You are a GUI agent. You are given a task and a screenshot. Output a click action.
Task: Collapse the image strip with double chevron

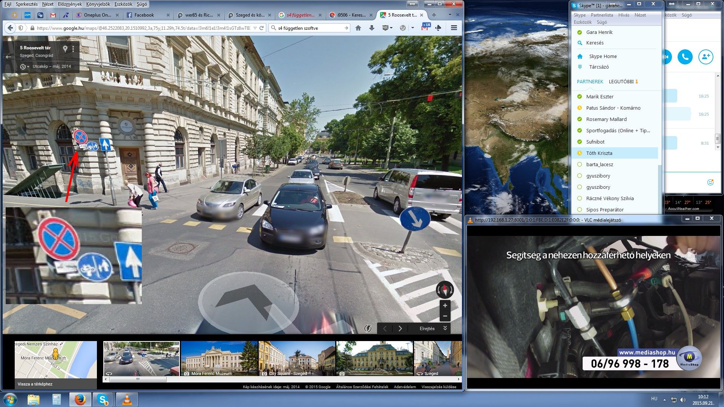pyautogui.click(x=445, y=328)
